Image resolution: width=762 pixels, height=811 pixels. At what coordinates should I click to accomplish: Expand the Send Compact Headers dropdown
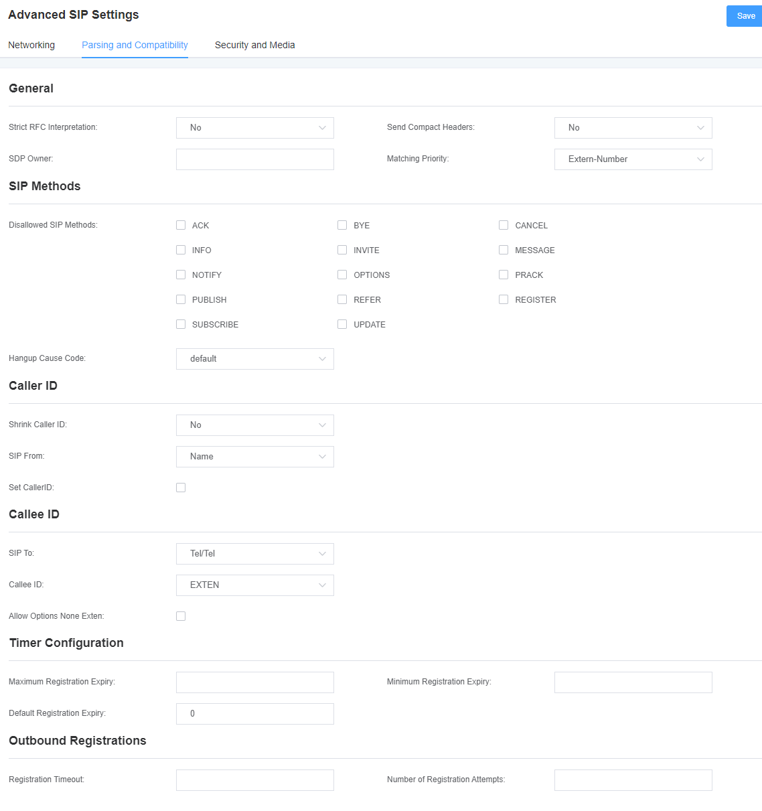pyautogui.click(x=633, y=128)
